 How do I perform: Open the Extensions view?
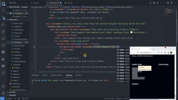(3, 31)
